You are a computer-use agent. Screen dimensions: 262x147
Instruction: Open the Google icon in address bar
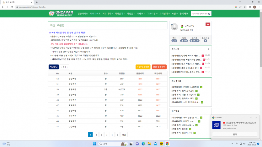tap(236, 7)
